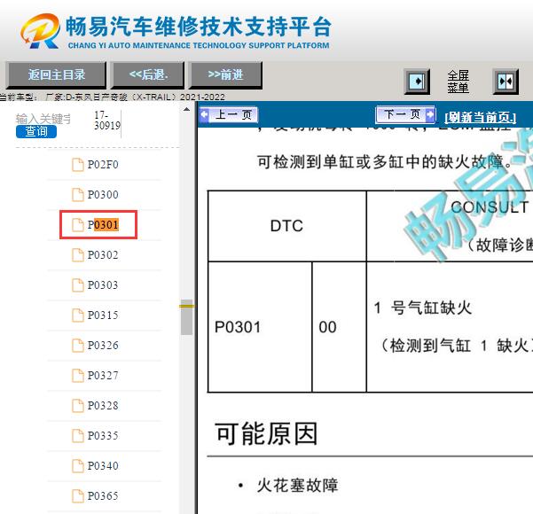533x514 pixels.
Task: Click the 可能原因 heading
Action: (266, 434)
